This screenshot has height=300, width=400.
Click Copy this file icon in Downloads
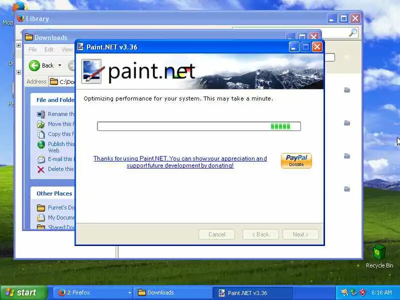(41, 134)
